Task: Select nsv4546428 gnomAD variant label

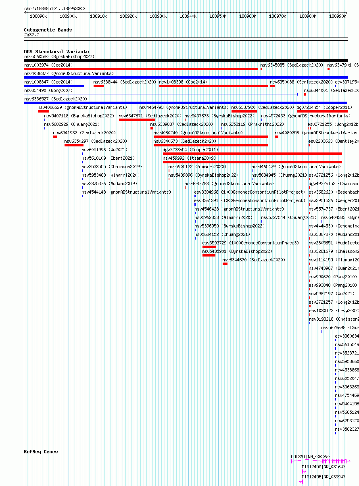Action: pyautogui.click(x=239, y=209)
